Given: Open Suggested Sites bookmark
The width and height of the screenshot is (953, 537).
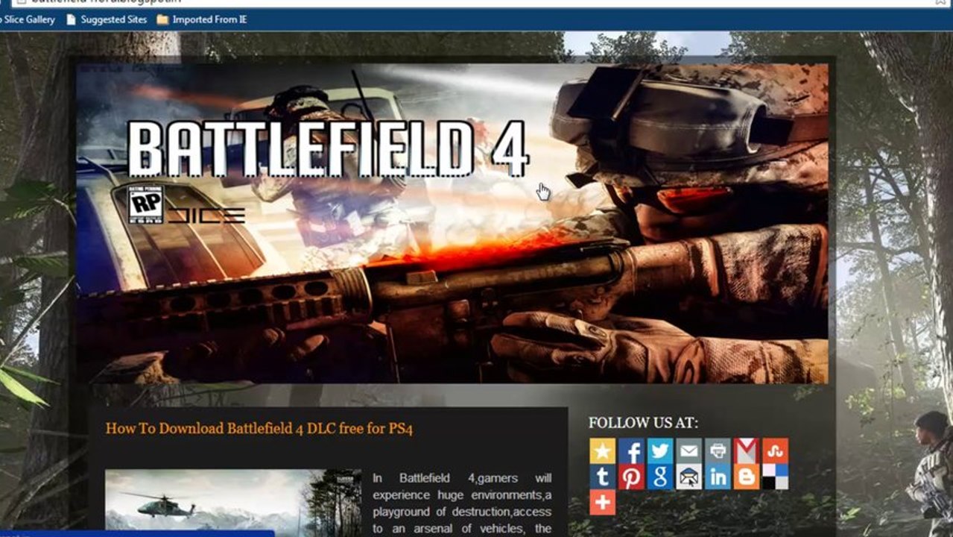Looking at the screenshot, I should [x=107, y=19].
